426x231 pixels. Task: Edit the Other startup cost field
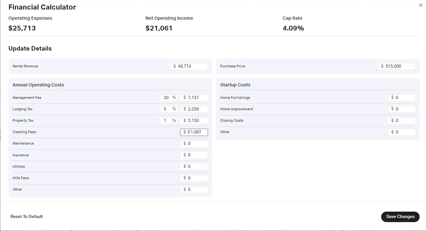pos(402,132)
